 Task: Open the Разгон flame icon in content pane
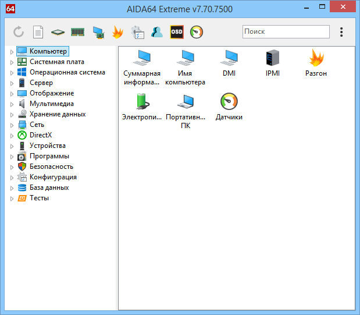(316, 58)
